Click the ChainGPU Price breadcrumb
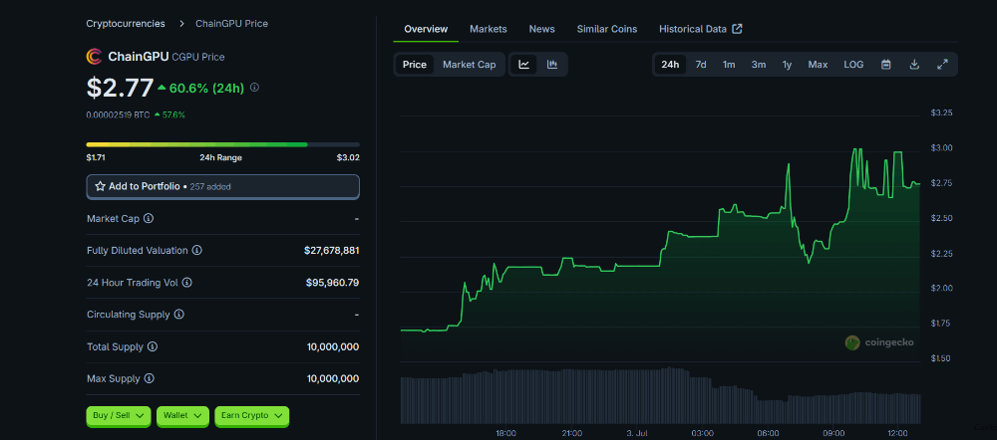 click(x=231, y=24)
